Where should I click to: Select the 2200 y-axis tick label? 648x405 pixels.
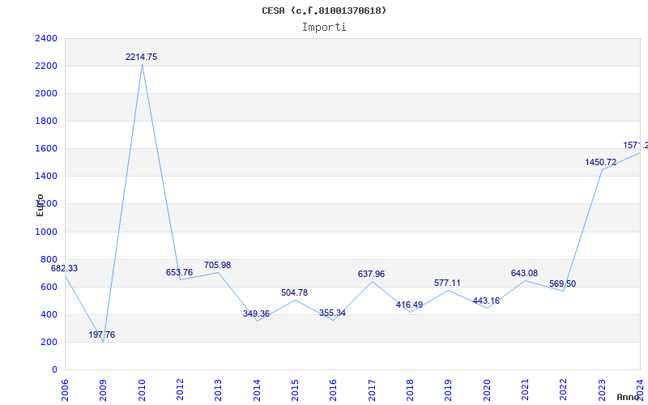(x=46, y=66)
